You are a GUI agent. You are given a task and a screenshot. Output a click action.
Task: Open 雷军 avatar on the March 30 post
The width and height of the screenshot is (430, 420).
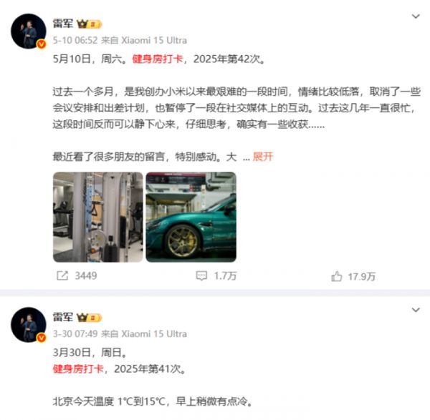coord(29,325)
